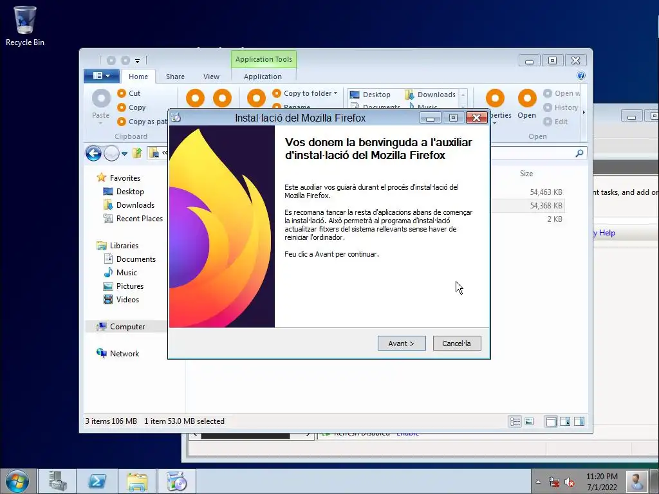Click Copy in the Clipboard group
This screenshot has width=659, height=494.
coord(131,107)
